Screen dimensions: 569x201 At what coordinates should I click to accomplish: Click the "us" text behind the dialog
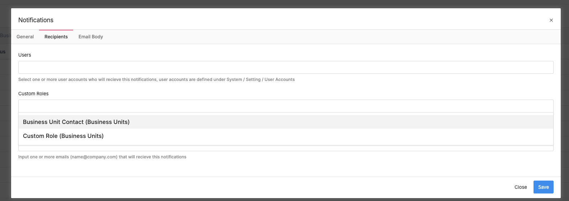[x=3, y=52]
